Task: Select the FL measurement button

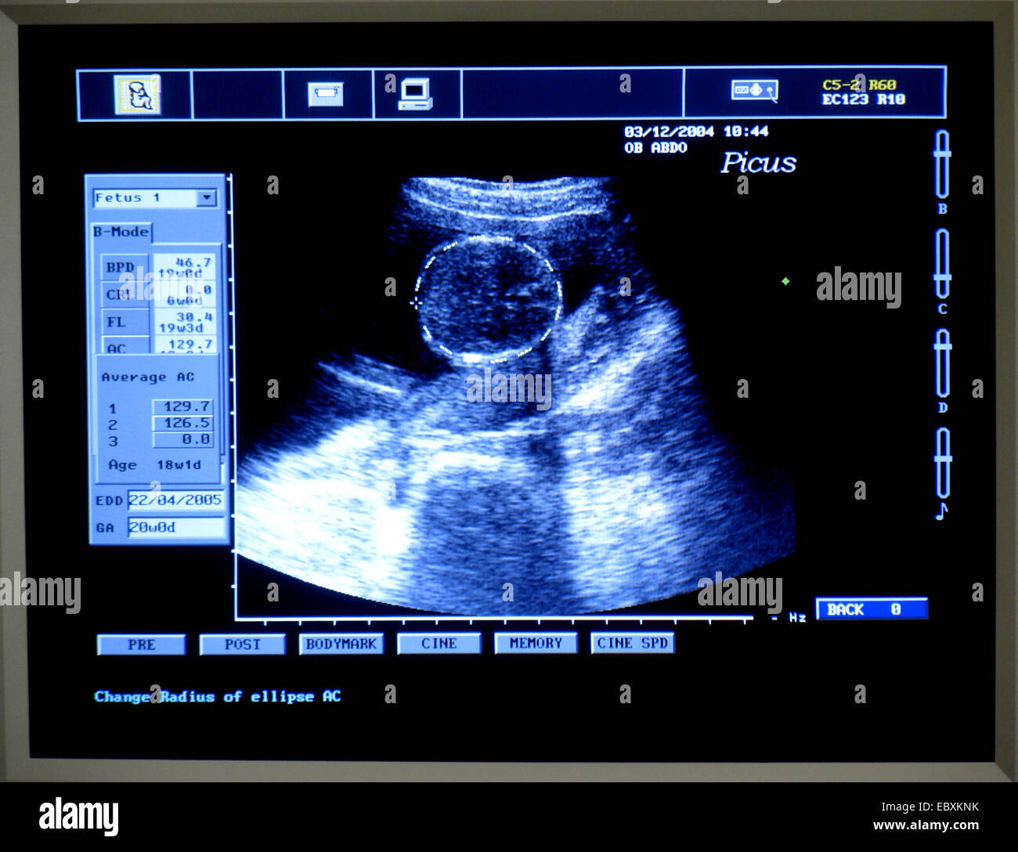Action: (x=125, y=322)
